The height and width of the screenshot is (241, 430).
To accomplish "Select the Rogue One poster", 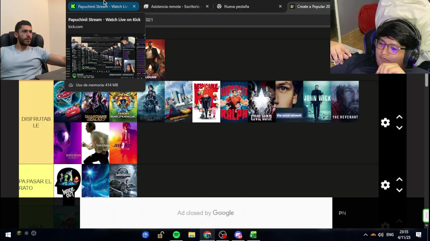I will click(x=151, y=102).
